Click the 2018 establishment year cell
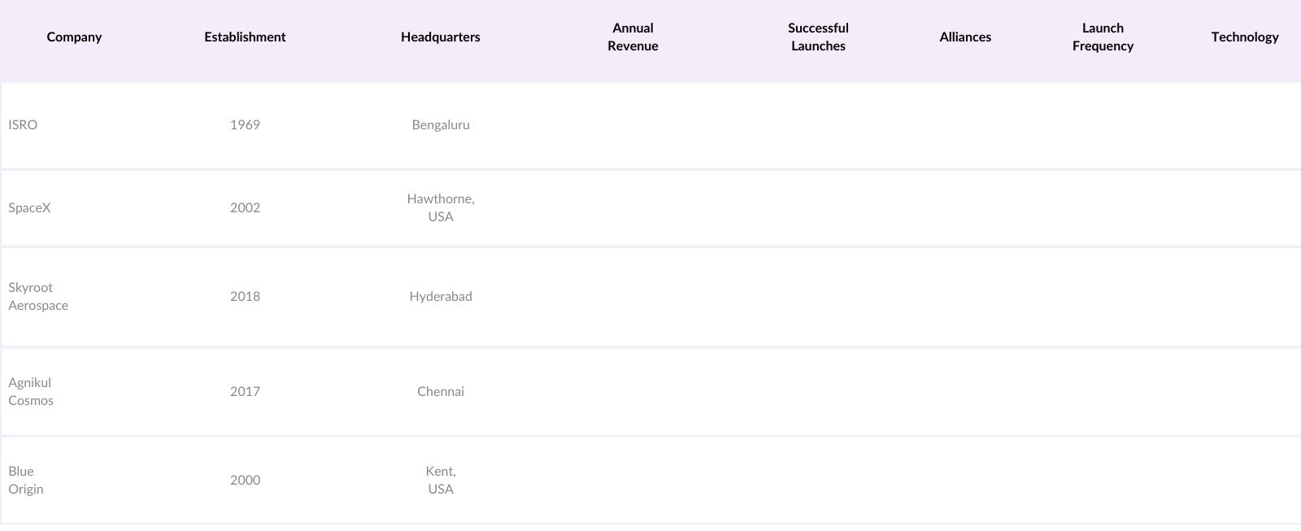 coord(245,296)
